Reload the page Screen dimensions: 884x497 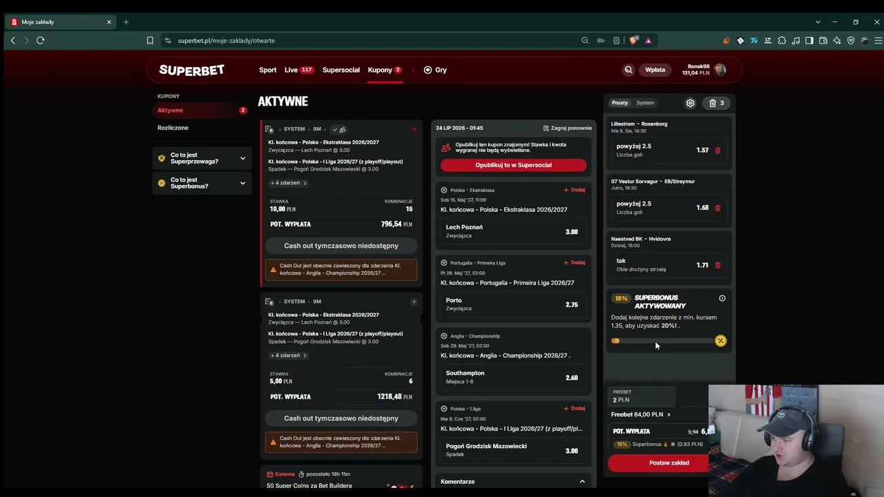coord(40,41)
